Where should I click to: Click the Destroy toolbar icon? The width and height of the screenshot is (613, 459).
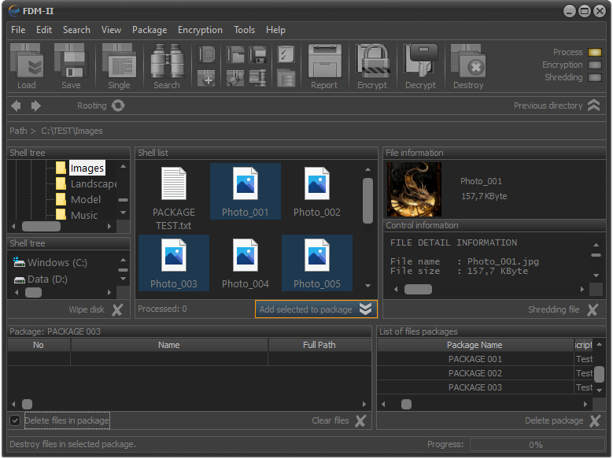(468, 61)
